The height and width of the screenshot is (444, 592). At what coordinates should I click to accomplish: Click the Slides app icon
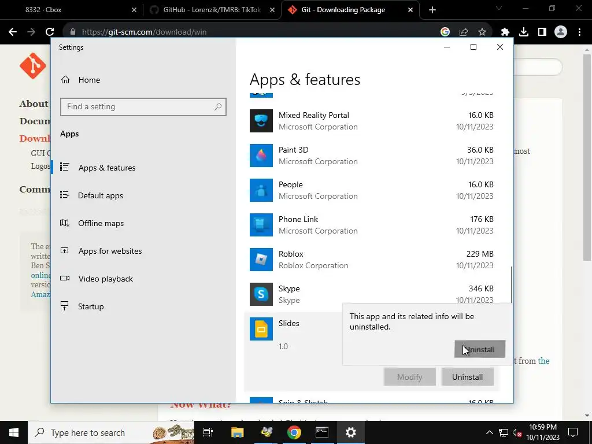261,329
